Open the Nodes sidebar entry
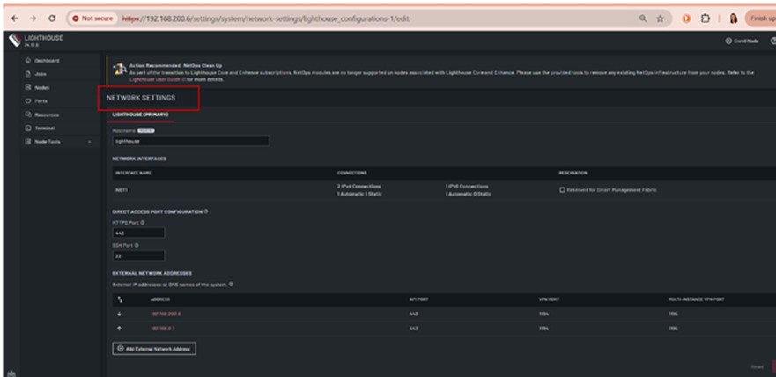The image size is (776, 377). click(42, 87)
